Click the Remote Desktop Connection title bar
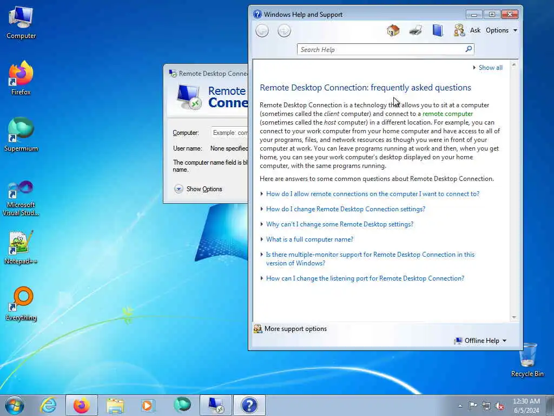 pyautogui.click(x=207, y=73)
